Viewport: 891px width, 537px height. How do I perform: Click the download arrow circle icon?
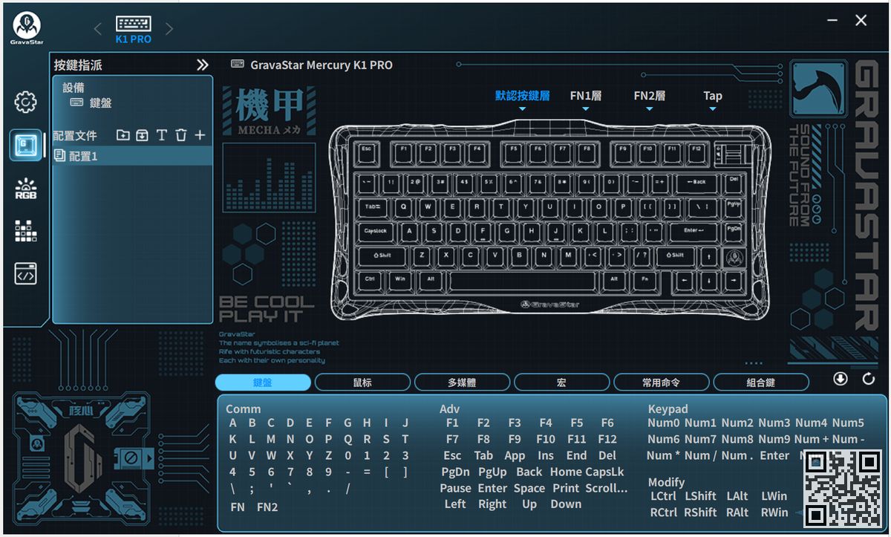[x=841, y=379]
